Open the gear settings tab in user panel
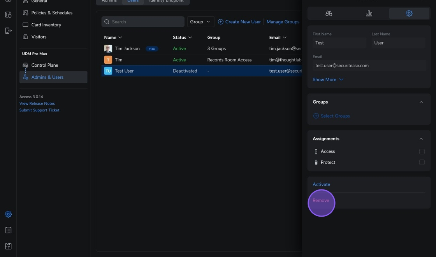 click(x=409, y=13)
